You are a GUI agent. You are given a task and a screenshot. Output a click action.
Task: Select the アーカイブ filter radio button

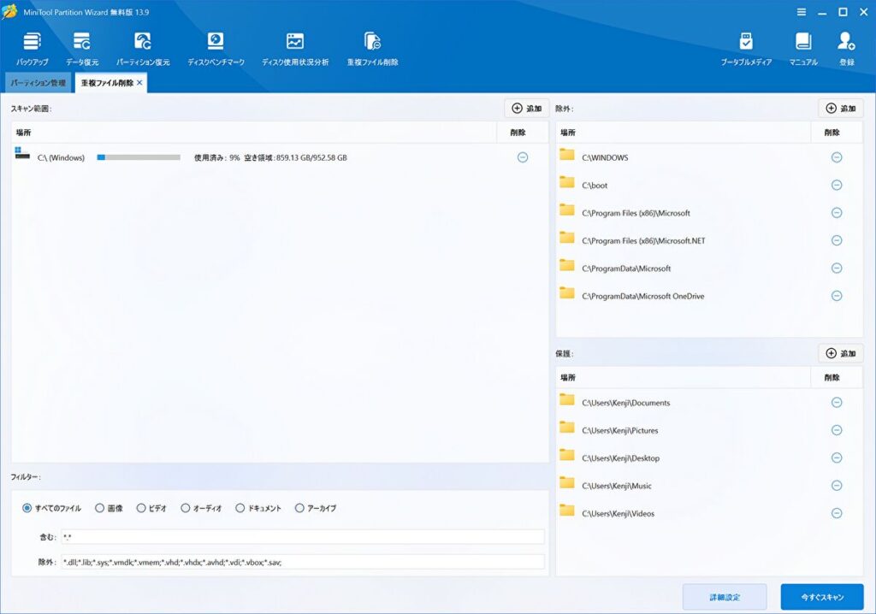click(299, 508)
